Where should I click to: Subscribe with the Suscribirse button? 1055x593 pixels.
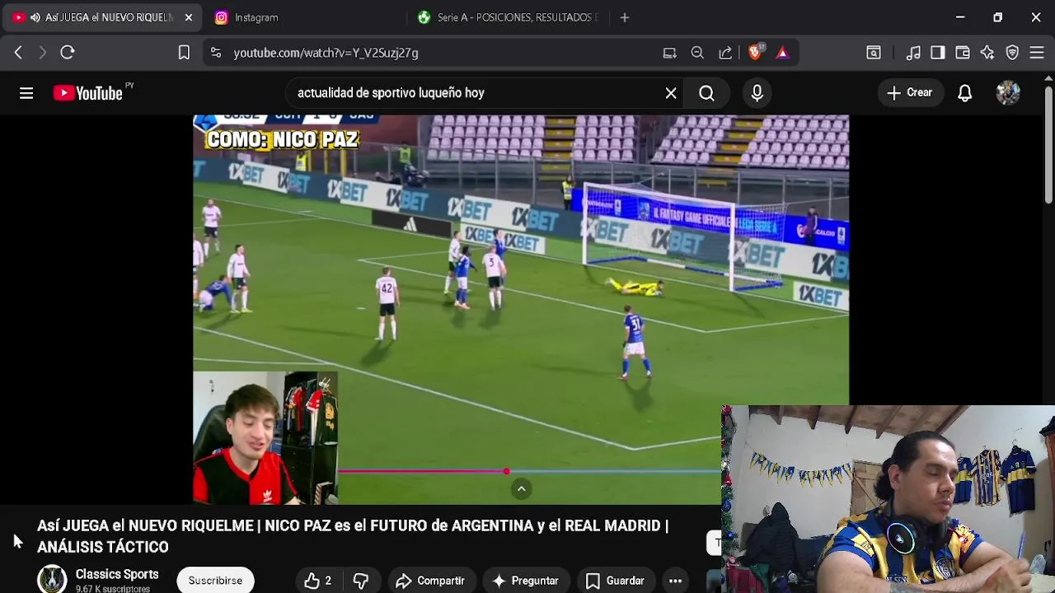click(x=215, y=581)
